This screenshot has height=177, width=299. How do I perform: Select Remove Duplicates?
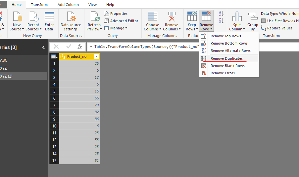click(x=229, y=58)
